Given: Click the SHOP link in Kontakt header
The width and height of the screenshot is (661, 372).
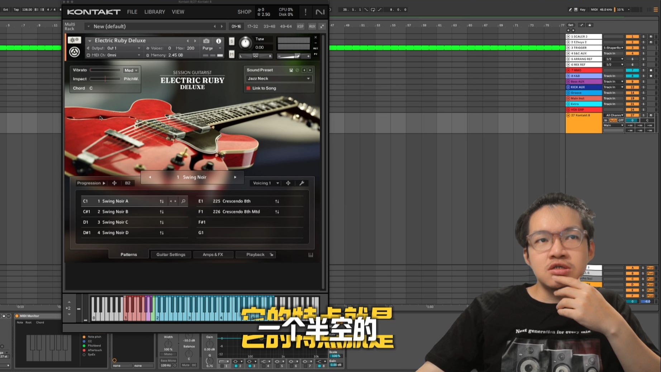Looking at the screenshot, I should pos(244,12).
